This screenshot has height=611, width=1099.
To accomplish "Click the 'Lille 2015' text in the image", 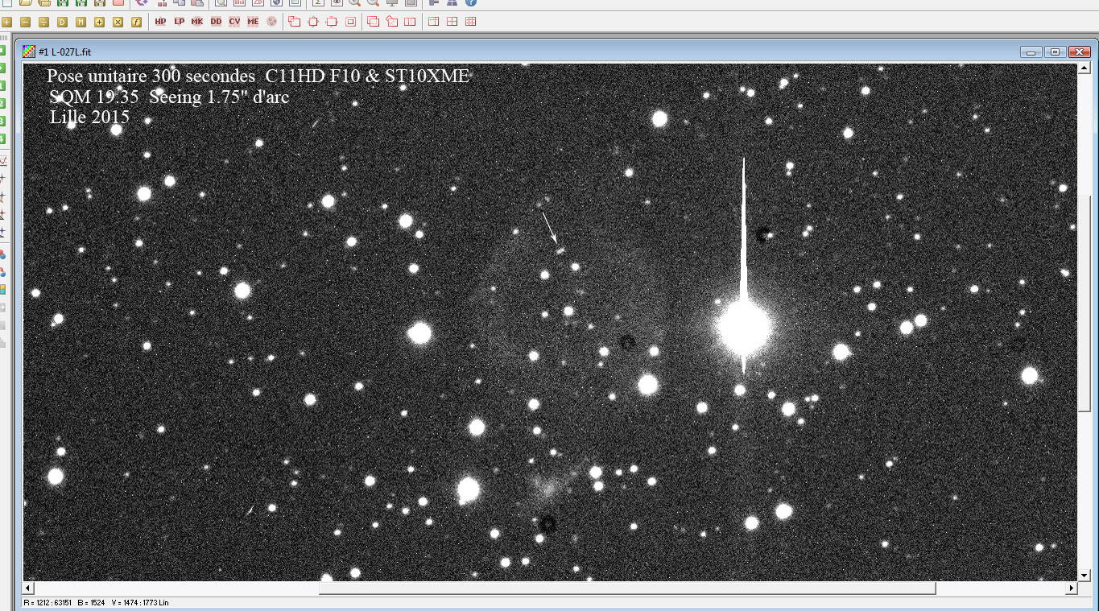I will [x=89, y=118].
